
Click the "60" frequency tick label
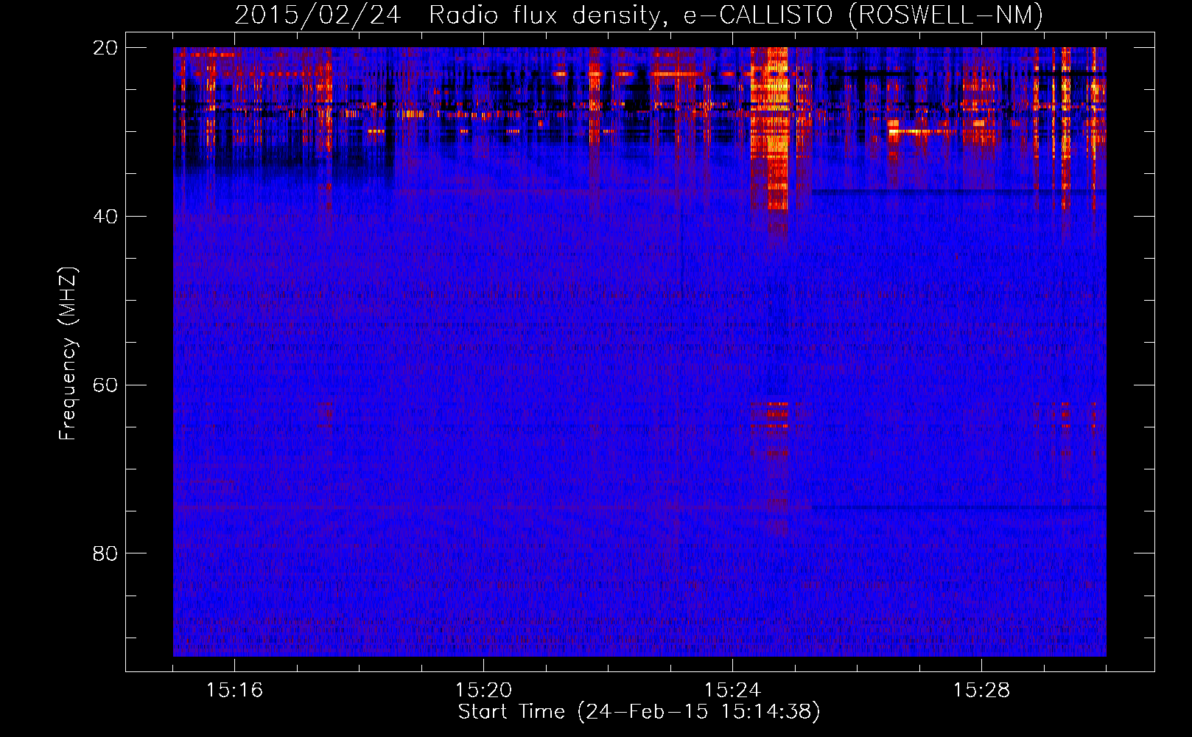coord(105,385)
